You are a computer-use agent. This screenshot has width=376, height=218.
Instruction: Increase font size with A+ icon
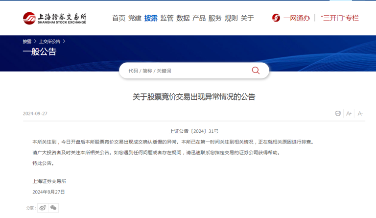tap(349, 114)
